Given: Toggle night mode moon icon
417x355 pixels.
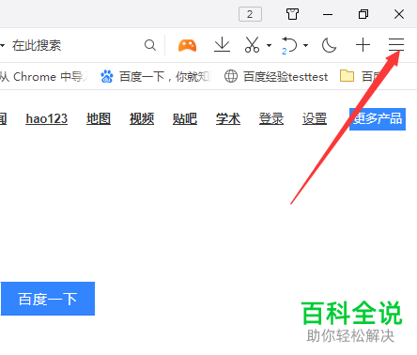Looking at the screenshot, I should point(329,45).
